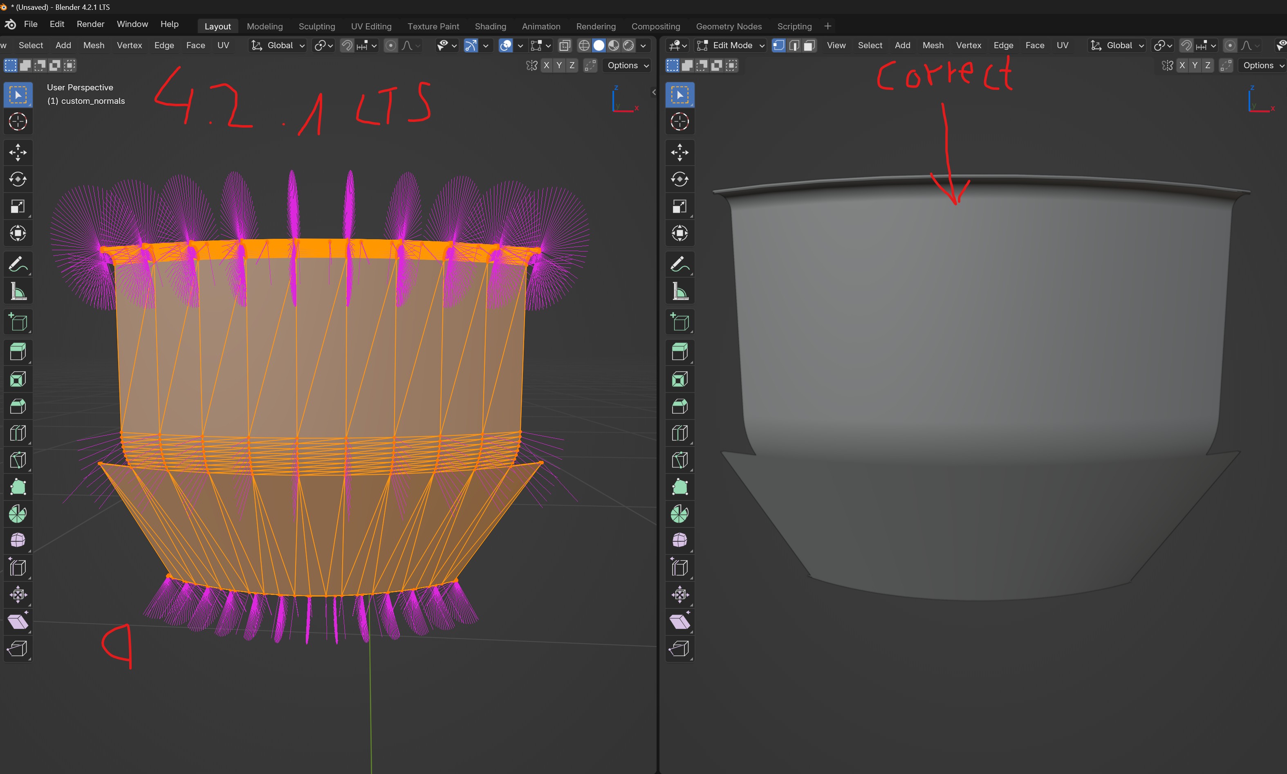1287x774 pixels.
Task: Enable X mirror in left viewport tool settings
Action: pos(546,65)
